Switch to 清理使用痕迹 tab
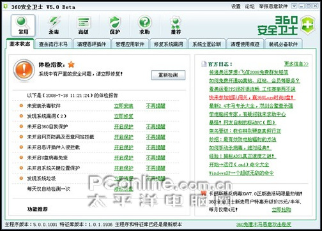Image resolution: width=322 pixels, height=231 pixels. pyautogui.click(x=245, y=44)
